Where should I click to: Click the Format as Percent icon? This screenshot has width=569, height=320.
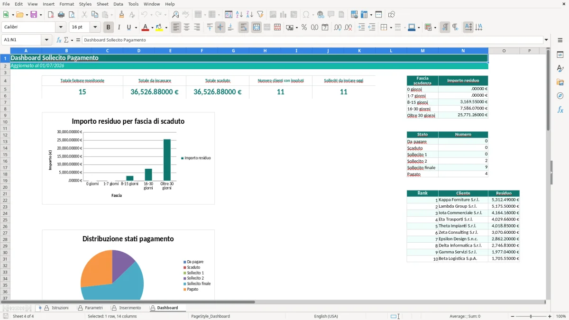click(x=304, y=27)
